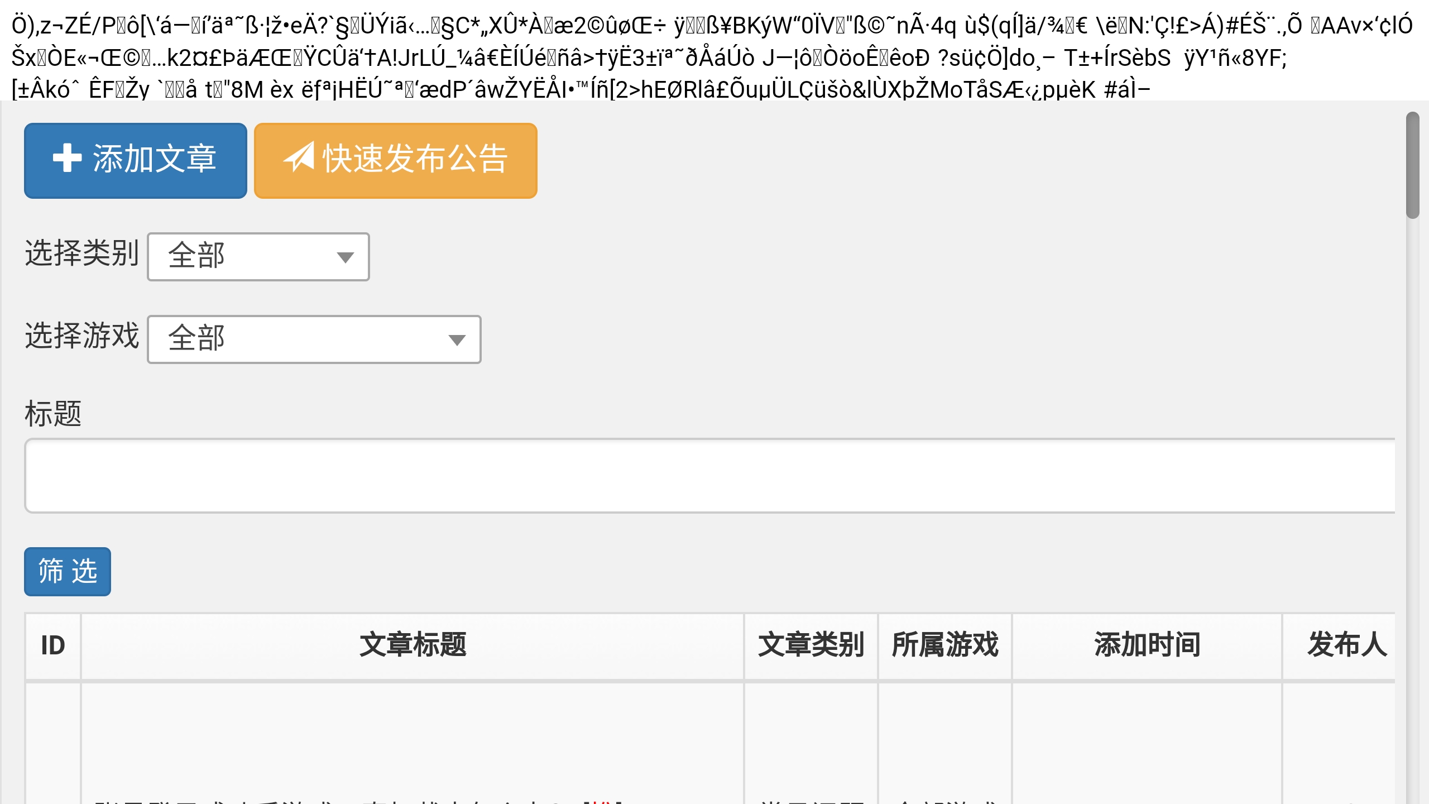Image resolution: width=1429 pixels, height=804 pixels.
Task: Focus the 标题 title input field
Action: (710, 476)
